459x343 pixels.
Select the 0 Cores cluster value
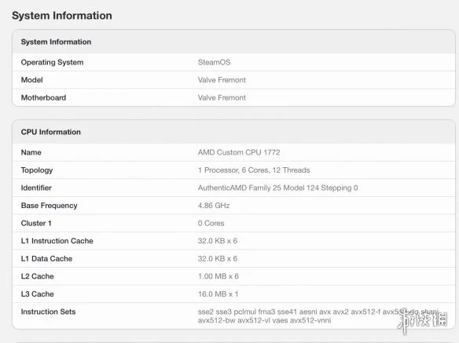(211, 223)
